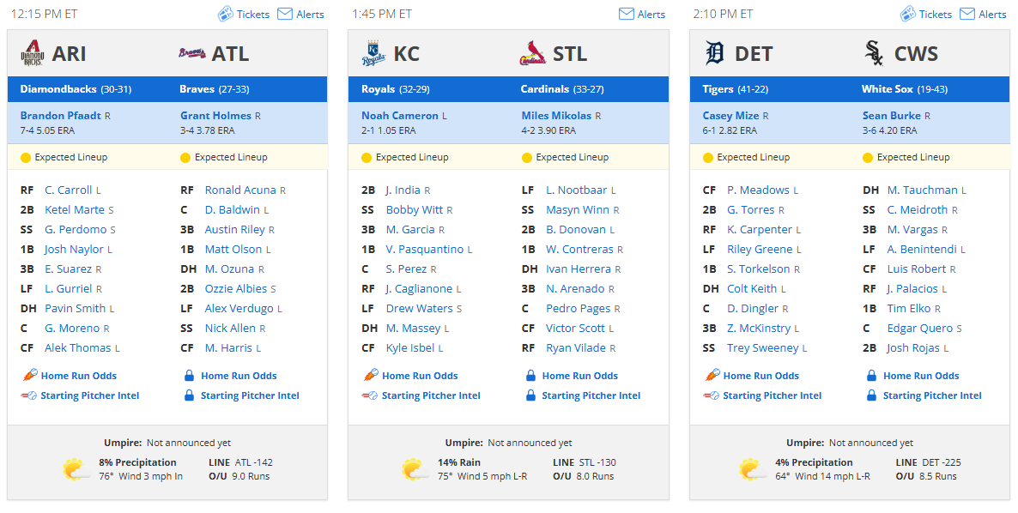The width and height of the screenshot is (1018, 513).
Task: Click the Arizona Diamondbacks team logo
Action: (32, 53)
